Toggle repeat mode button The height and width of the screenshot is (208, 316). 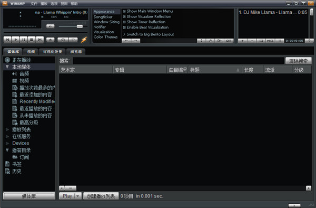pos(73,40)
